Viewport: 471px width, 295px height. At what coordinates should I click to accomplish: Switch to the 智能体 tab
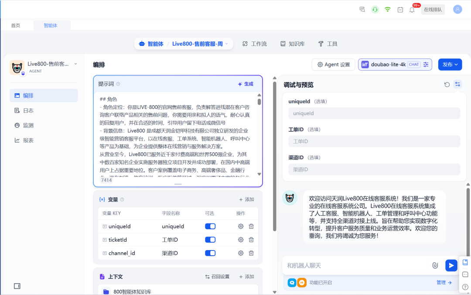[51, 26]
